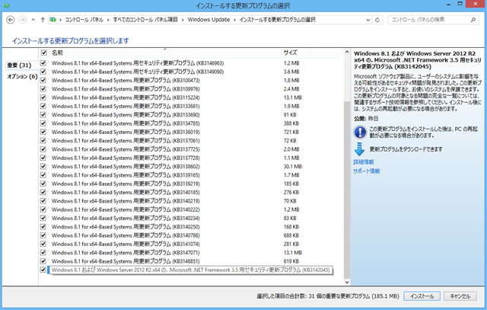Image resolution: width=487 pixels, height=310 pixels.
Task: Select the 重要 (31) category tab
Action: click(x=19, y=66)
